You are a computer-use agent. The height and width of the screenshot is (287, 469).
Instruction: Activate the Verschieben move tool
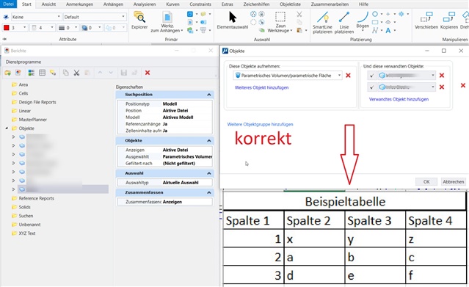426,21
